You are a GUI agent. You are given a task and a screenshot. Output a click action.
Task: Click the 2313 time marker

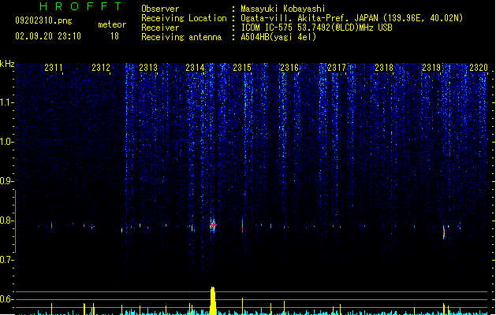pos(148,68)
